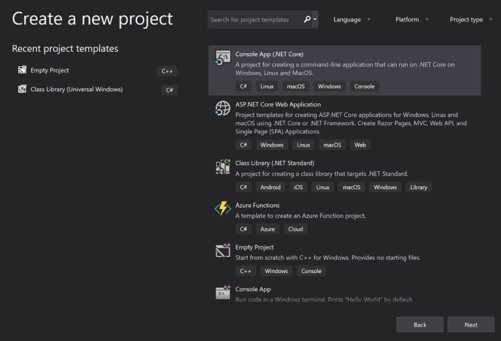Click the Library tag under Class Library
The height and width of the screenshot is (341, 501).
coord(418,187)
